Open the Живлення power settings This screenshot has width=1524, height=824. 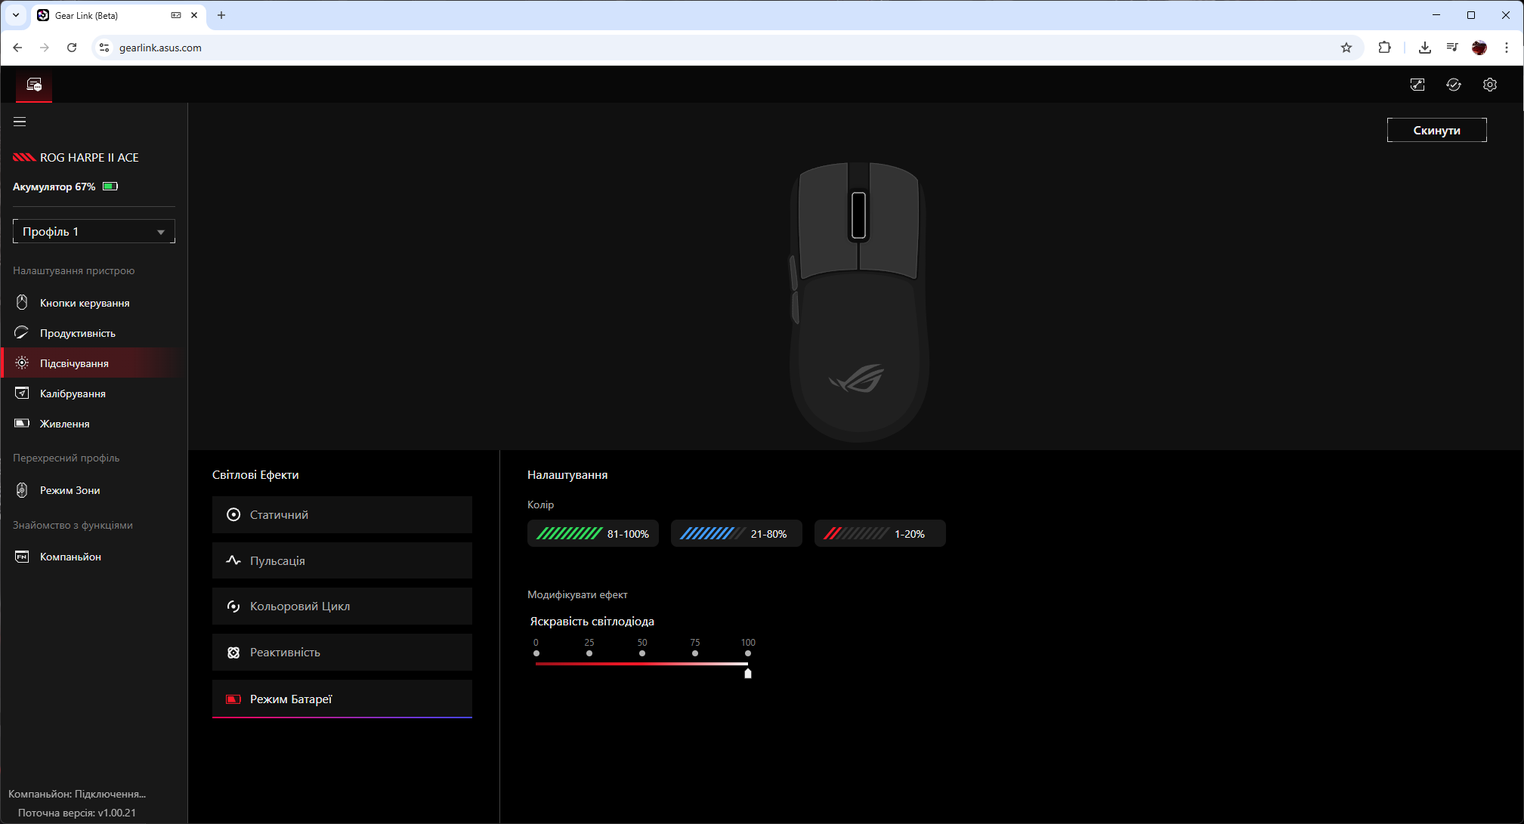[64, 424]
